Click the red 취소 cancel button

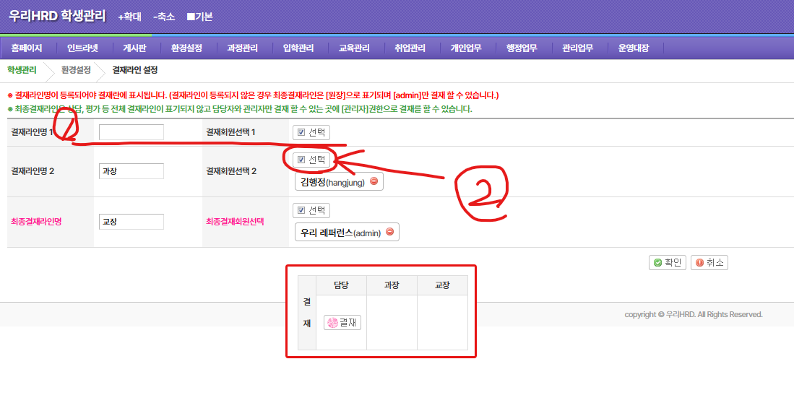[x=709, y=262]
